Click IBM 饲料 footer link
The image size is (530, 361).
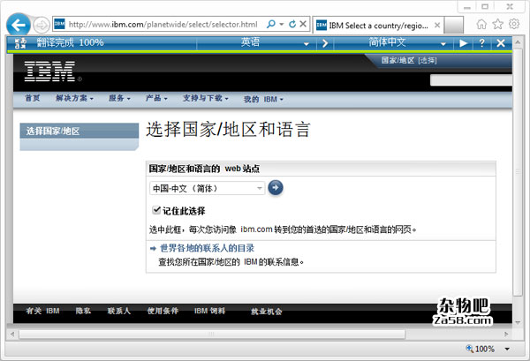(x=209, y=311)
